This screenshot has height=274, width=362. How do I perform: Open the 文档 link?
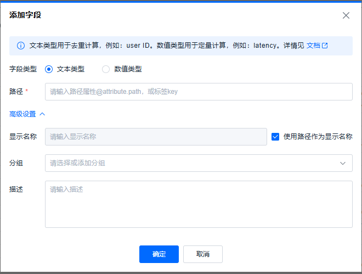313,46
